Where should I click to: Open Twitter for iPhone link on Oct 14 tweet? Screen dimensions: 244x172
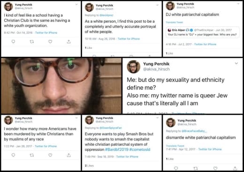click(x=46, y=32)
